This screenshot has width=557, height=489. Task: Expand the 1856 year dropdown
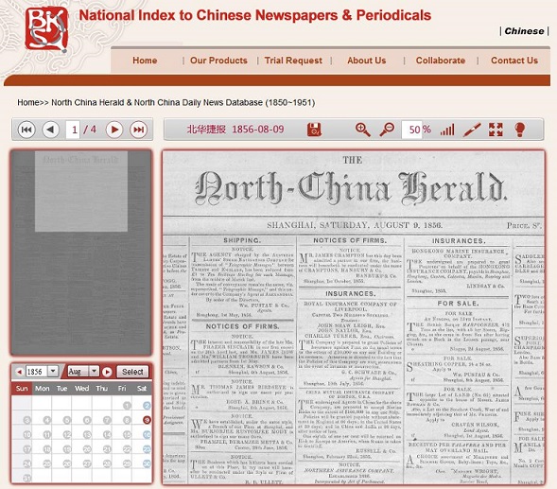(53, 372)
